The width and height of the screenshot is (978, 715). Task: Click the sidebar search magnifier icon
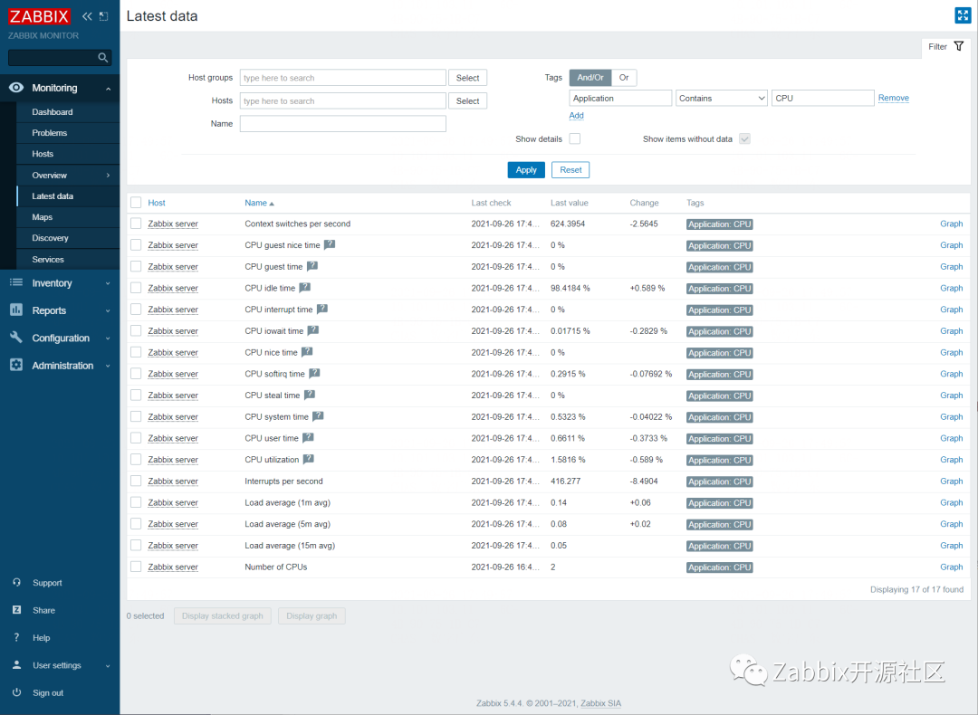coord(103,58)
